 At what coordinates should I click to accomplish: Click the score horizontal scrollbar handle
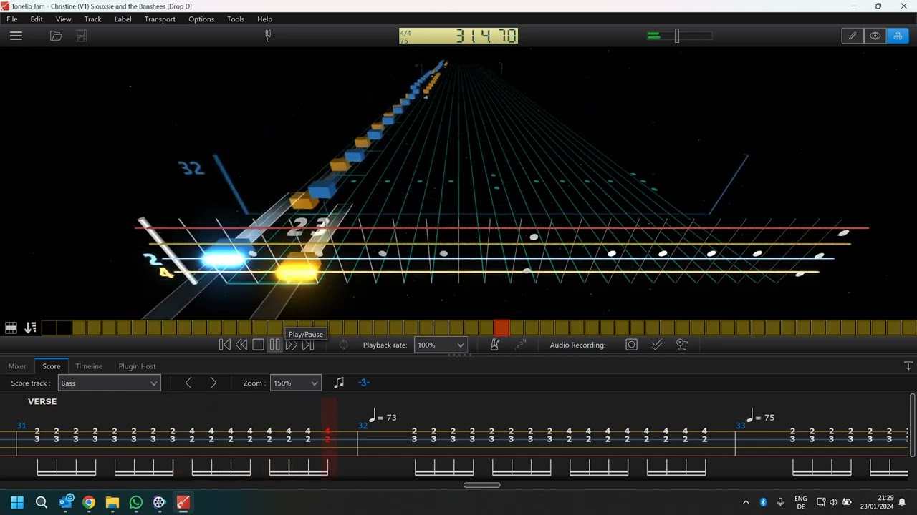tap(481, 485)
